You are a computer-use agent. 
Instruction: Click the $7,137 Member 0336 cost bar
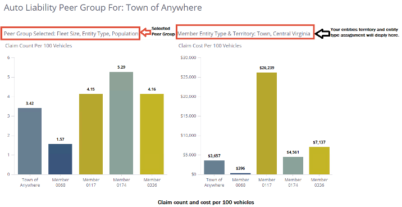point(319,161)
